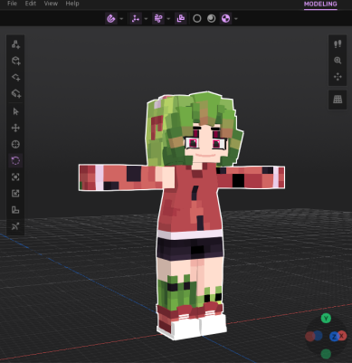The image size is (352, 363).
Task: Click the wind effect icon
Action: point(158,19)
